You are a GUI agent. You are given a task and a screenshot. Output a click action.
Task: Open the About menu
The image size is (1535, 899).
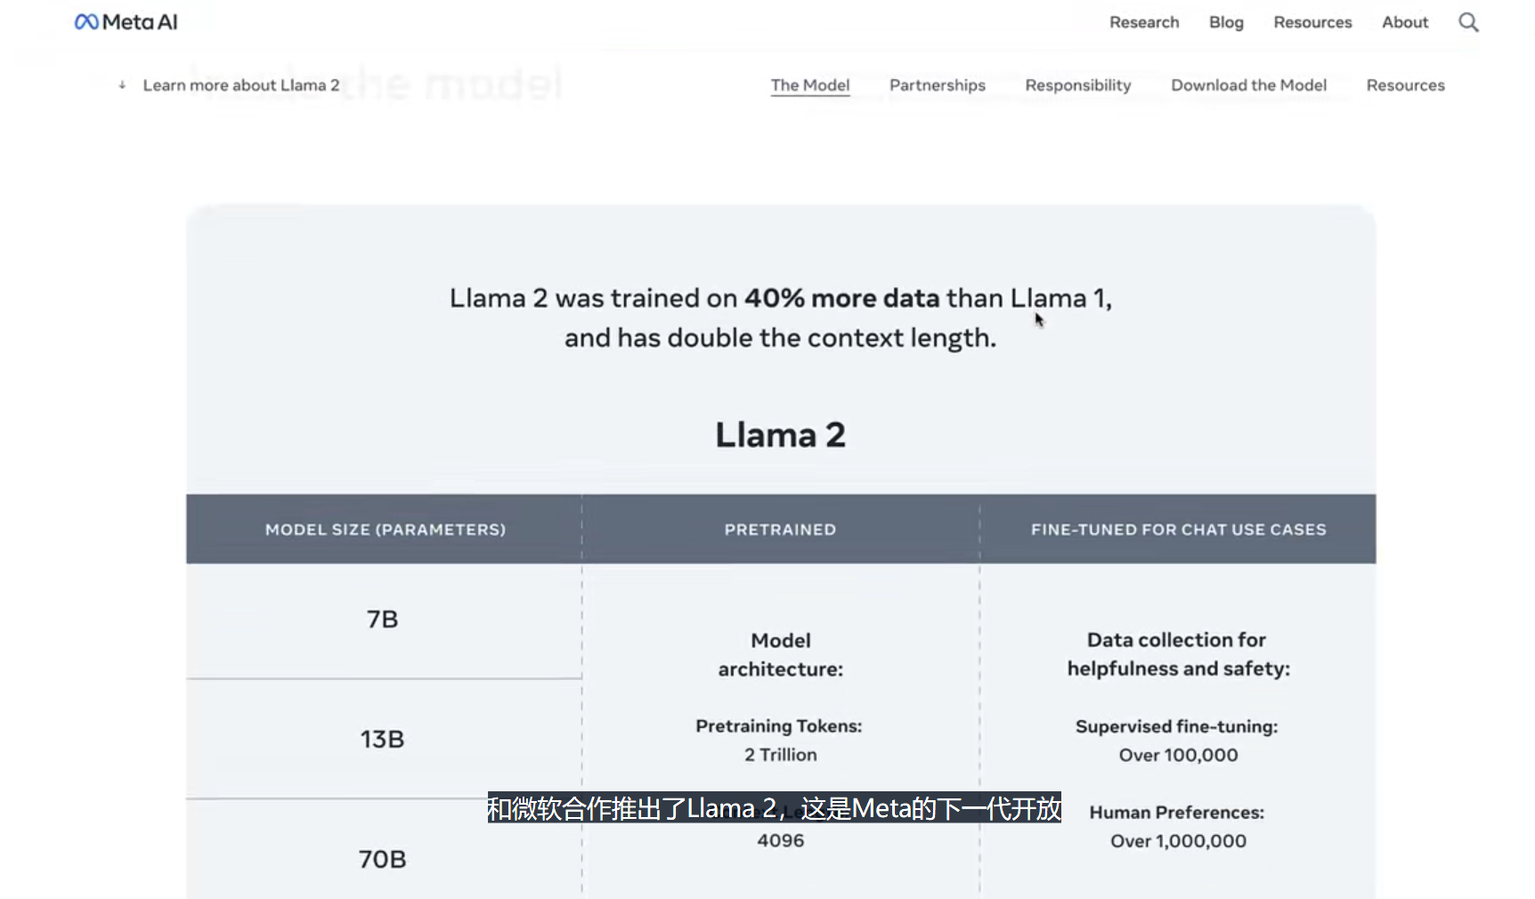[x=1405, y=22]
